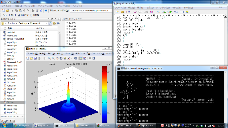Screen dimensions: 228x128
Task: Sort by タイプ column header
Action: click(46, 28)
